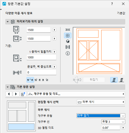This screenshot has width=129, height=133.
Task: Edit the reveal depth field showing 0
Action: (x=41, y=72)
